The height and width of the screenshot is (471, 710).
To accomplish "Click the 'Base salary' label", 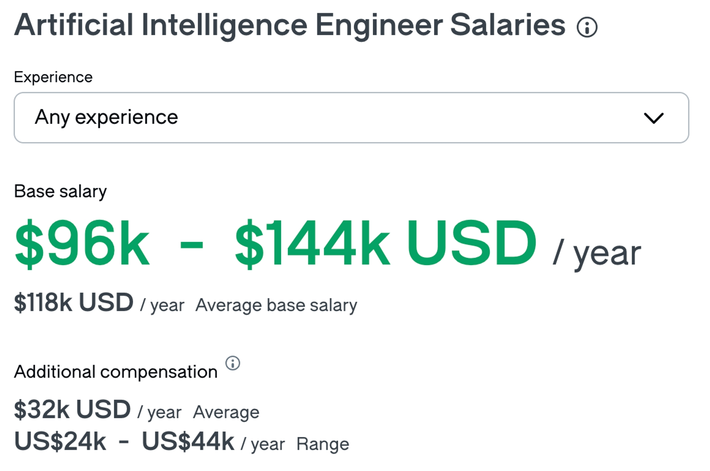I will 60,192.
